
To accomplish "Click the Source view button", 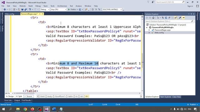I will tap(28, 96).
